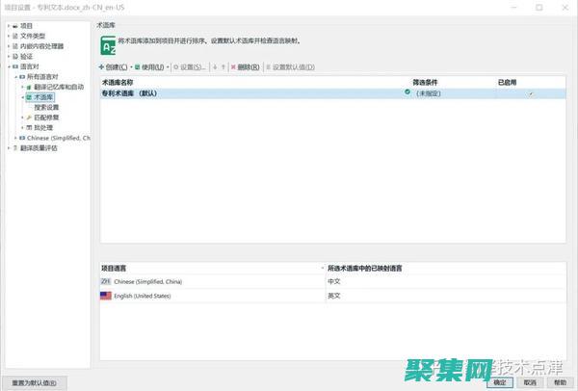Viewport: 578px width, 391px height.
Task: Select 术语库 in settings tree
Action: point(43,97)
